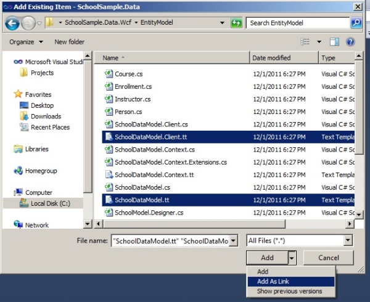Select the Projects folder
This screenshot has width=370, height=302.
(x=37, y=73)
